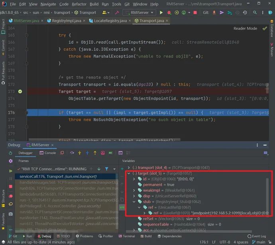Open Evaluate Expression calculator icon
The image size is (275, 245).
click(x=120, y=153)
